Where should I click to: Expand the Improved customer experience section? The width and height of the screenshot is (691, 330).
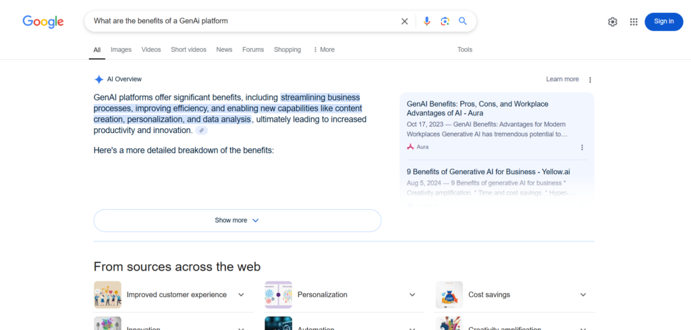[x=241, y=295]
